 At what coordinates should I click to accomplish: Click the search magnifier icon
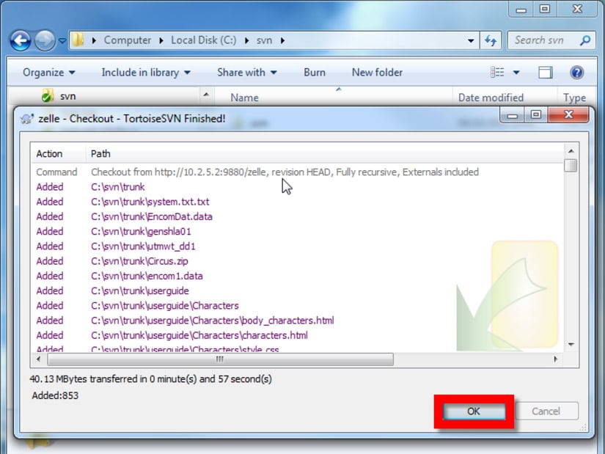(586, 40)
